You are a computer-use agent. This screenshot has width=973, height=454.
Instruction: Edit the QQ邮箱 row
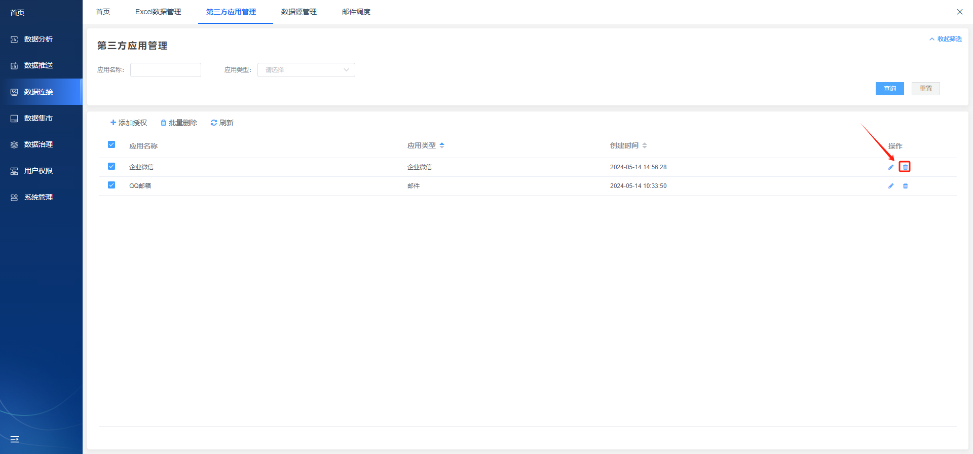point(891,186)
